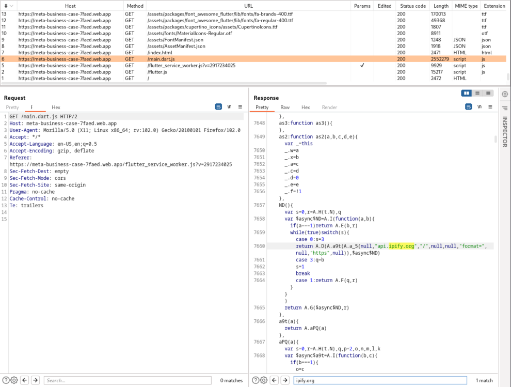Switch Response view to Raw tab

click(285, 107)
